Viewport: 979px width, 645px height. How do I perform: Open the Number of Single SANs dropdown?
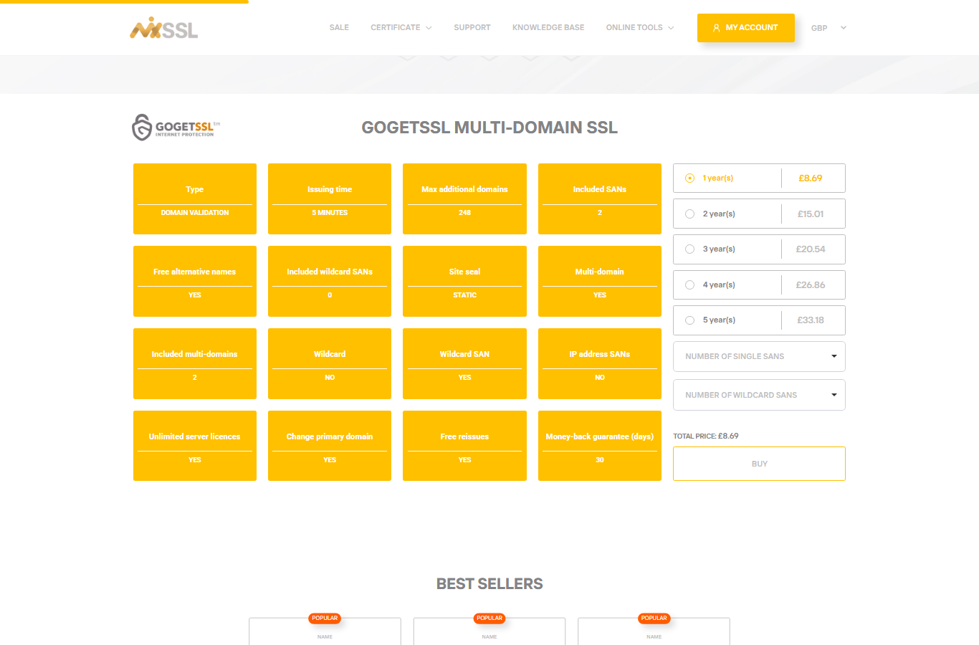point(759,356)
